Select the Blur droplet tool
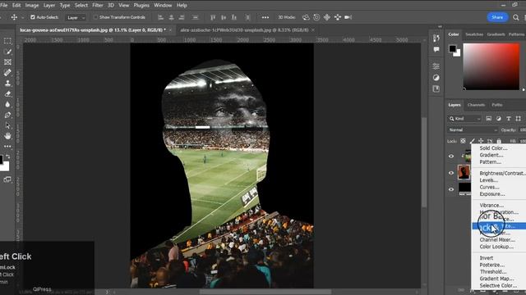The height and width of the screenshot is (295, 526). (x=7, y=104)
